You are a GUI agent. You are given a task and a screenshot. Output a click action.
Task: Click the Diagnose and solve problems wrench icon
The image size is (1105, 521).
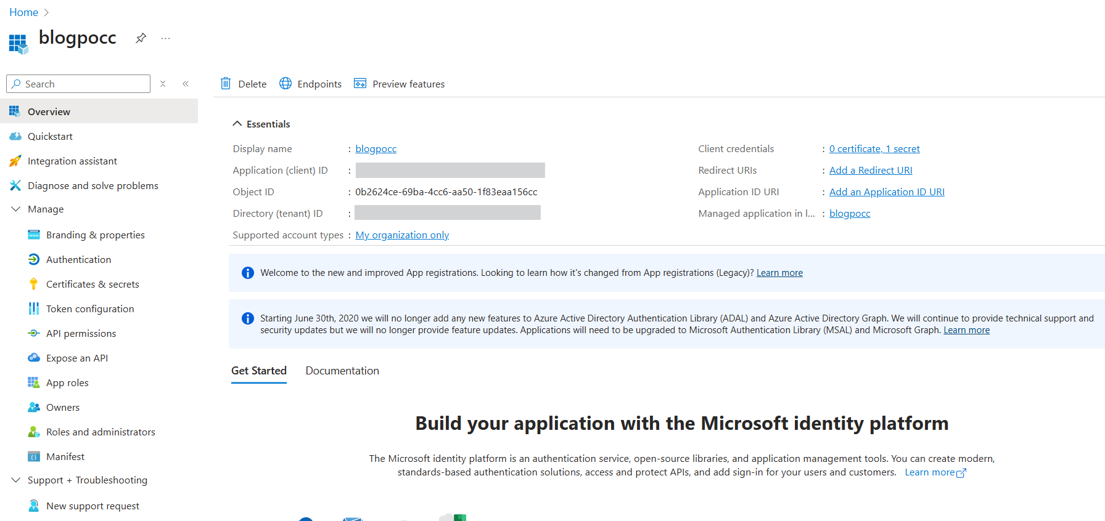click(15, 185)
